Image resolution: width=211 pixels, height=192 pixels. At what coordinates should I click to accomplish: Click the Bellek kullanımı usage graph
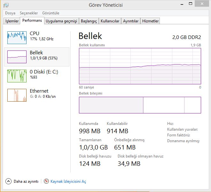coord(140,66)
